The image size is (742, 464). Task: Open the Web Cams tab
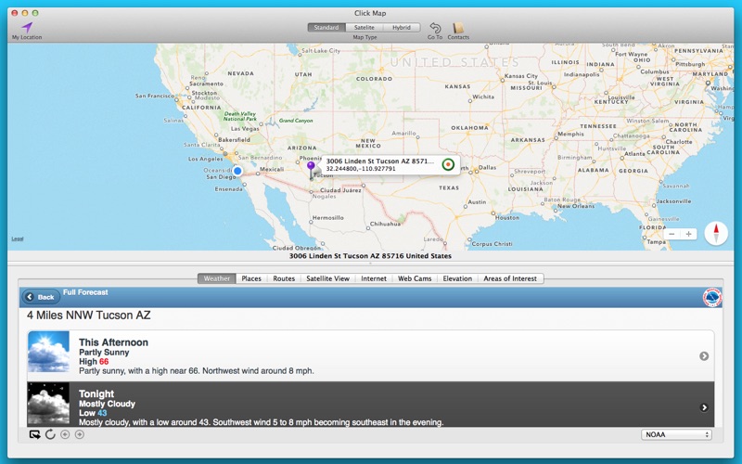pyautogui.click(x=415, y=278)
